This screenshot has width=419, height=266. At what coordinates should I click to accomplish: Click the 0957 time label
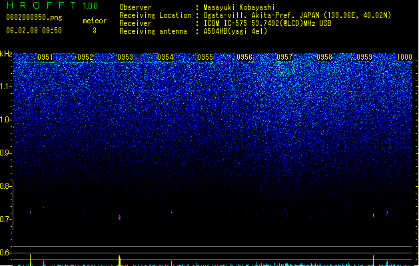(284, 57)
